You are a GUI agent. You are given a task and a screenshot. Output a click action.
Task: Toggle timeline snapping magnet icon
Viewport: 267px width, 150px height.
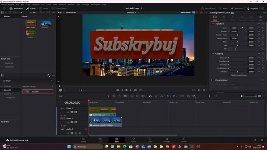(x=151, y=96)
